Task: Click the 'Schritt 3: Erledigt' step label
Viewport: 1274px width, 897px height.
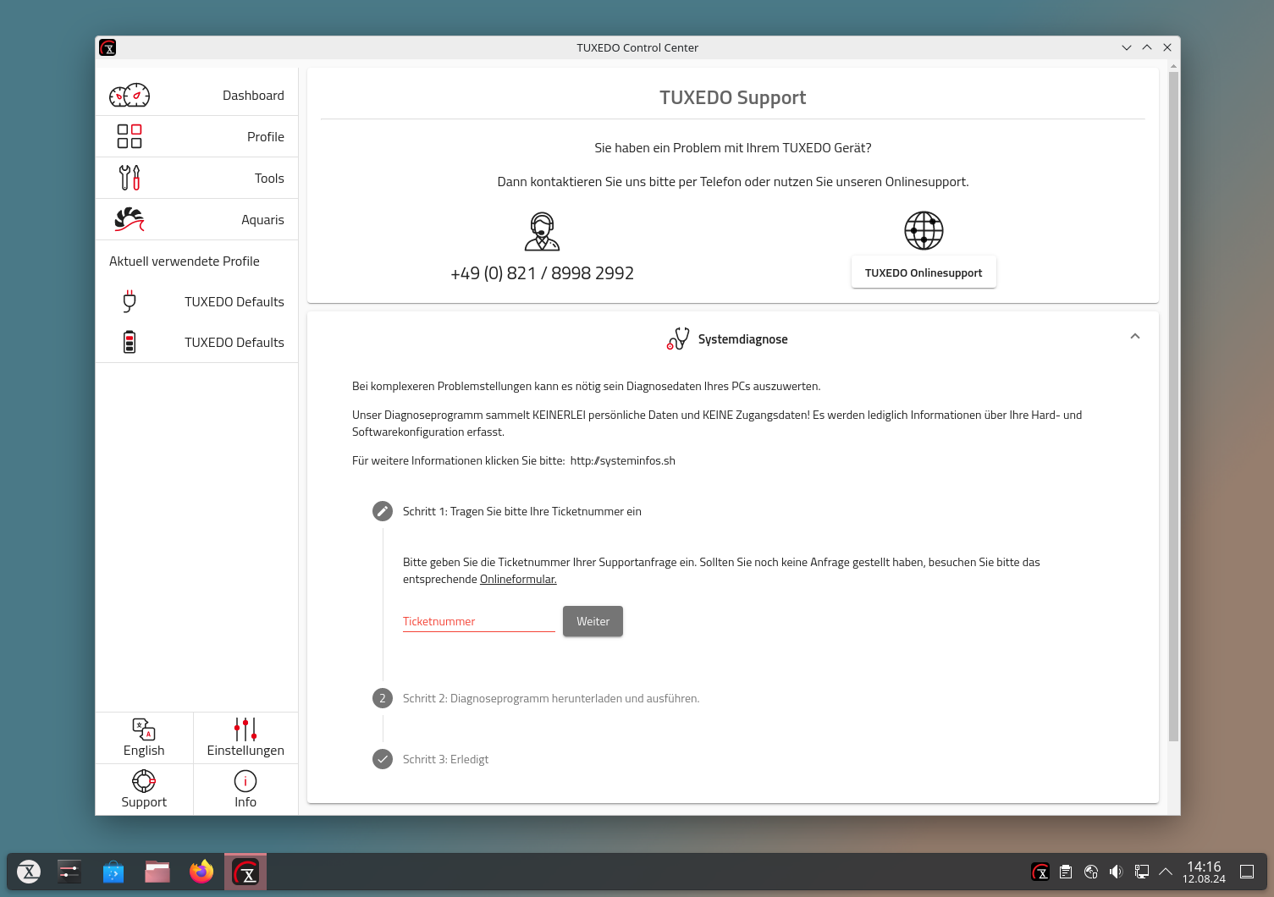Action: tap(445, 760)
